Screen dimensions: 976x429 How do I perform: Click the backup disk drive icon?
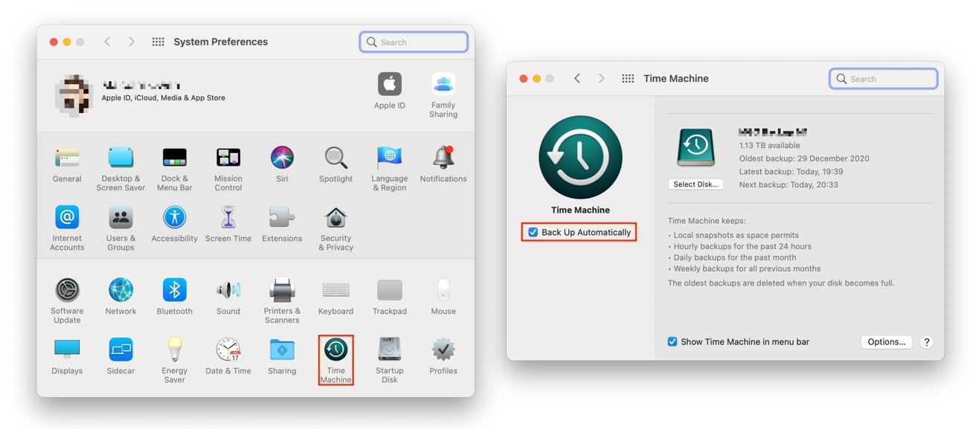pos(696,147)
